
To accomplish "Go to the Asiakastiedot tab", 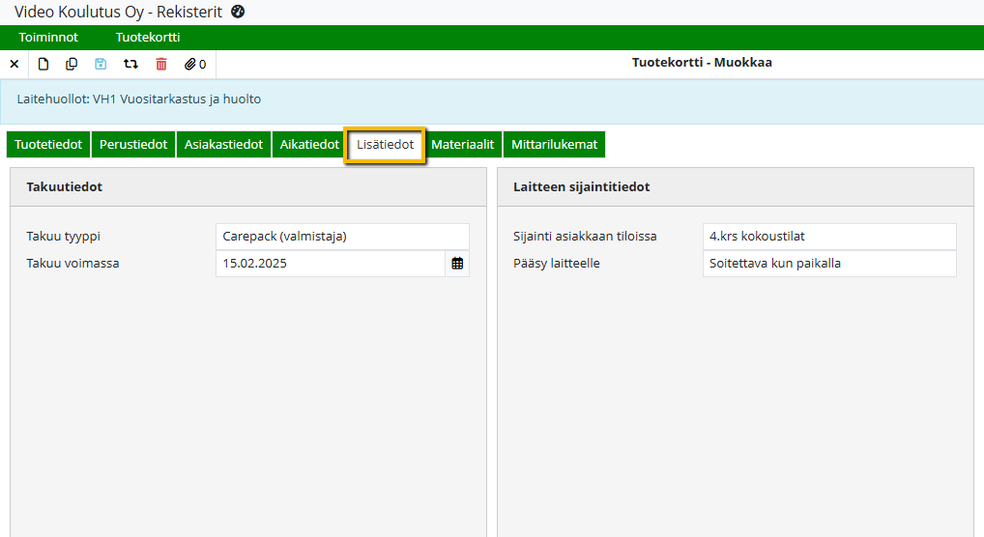I will pyautogui.click(x=223, y=144).
